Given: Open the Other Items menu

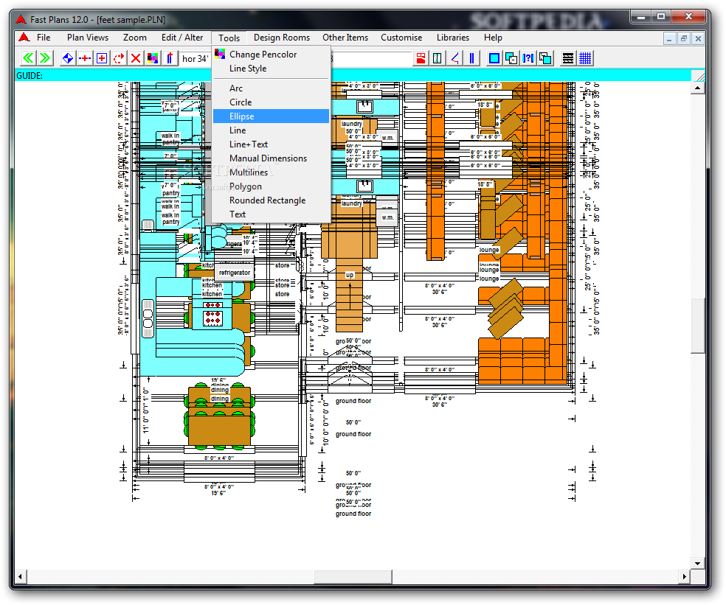Looking at the screenshot, I should pos(345,38).
